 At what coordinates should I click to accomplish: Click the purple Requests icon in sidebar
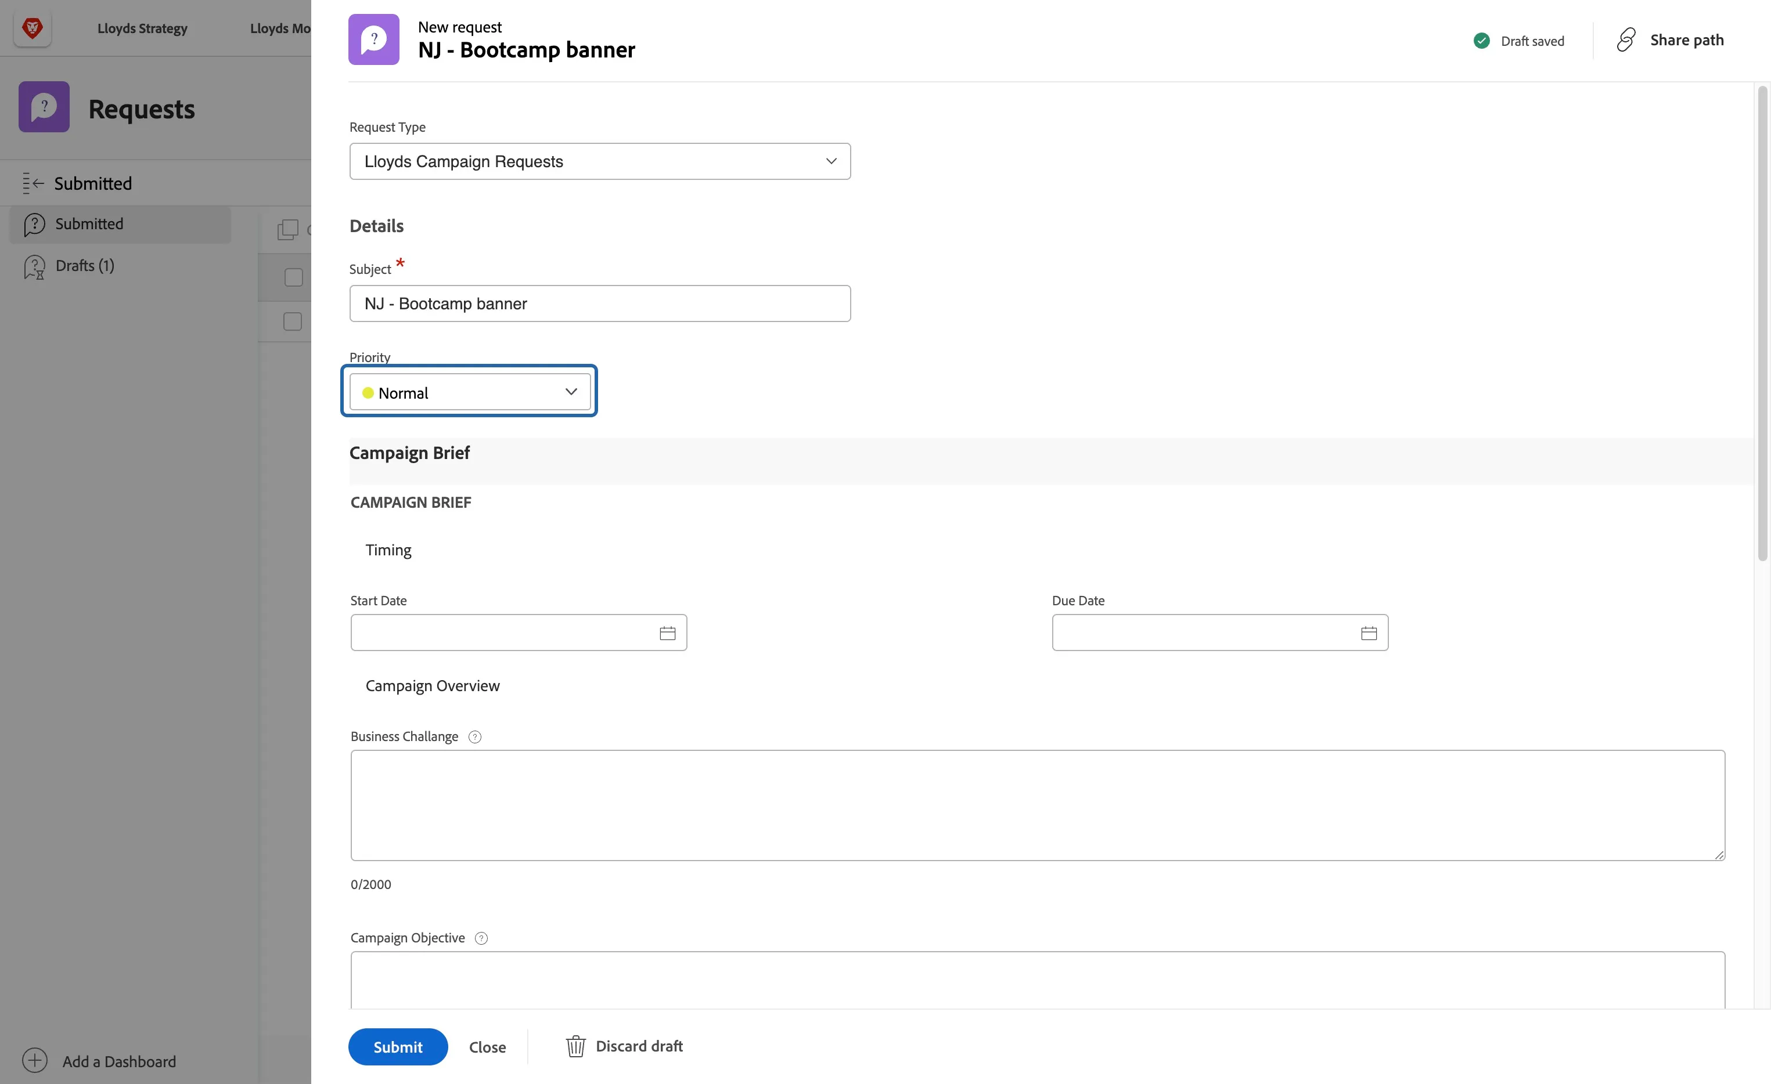(44, 107)
